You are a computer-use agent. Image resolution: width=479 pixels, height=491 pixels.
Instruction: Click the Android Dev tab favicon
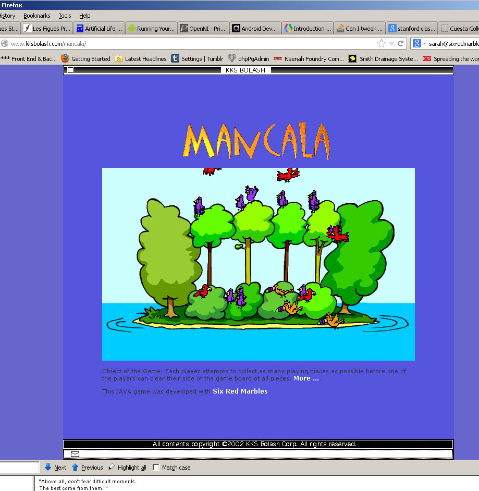coord(236,29)
